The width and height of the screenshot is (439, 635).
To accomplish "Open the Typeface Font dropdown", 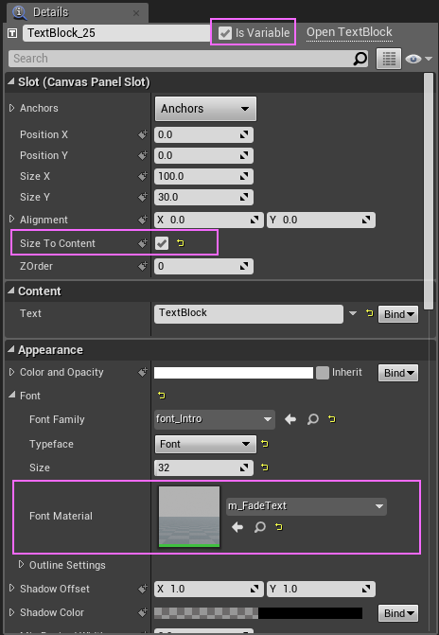I will [205, 444].
